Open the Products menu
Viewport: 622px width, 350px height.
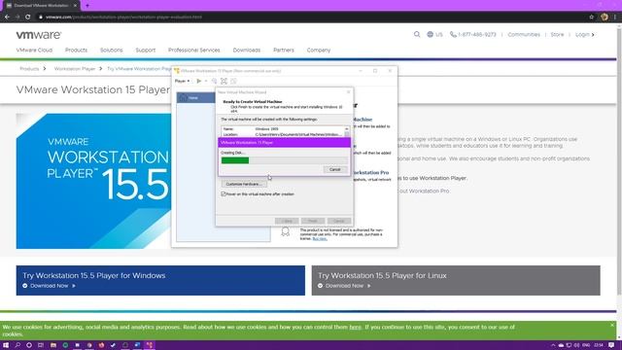76,50
